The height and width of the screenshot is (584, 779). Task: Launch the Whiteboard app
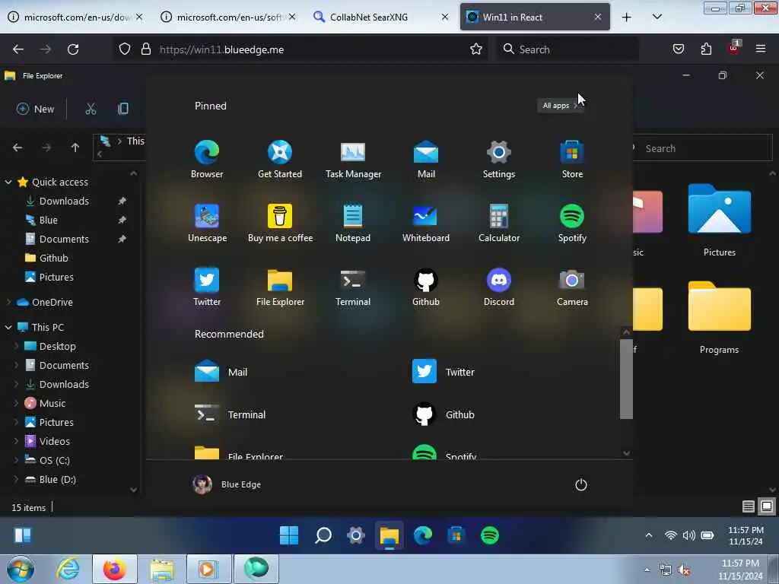tap(426, 223)
